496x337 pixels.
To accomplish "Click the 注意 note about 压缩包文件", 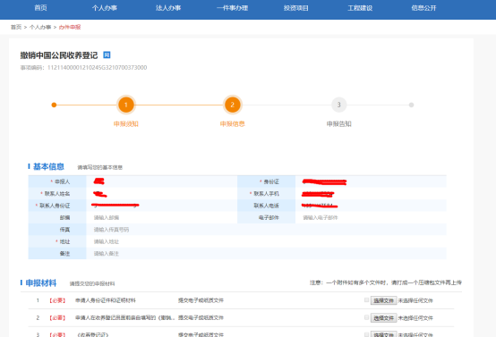I will 386,282.
